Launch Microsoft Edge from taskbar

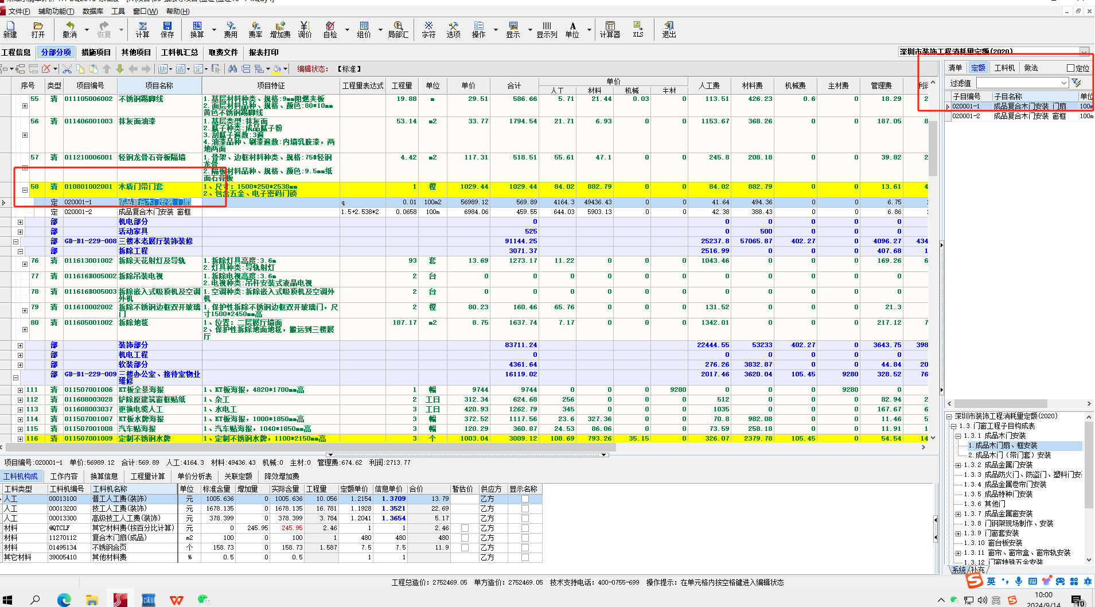tap(64, 600)
